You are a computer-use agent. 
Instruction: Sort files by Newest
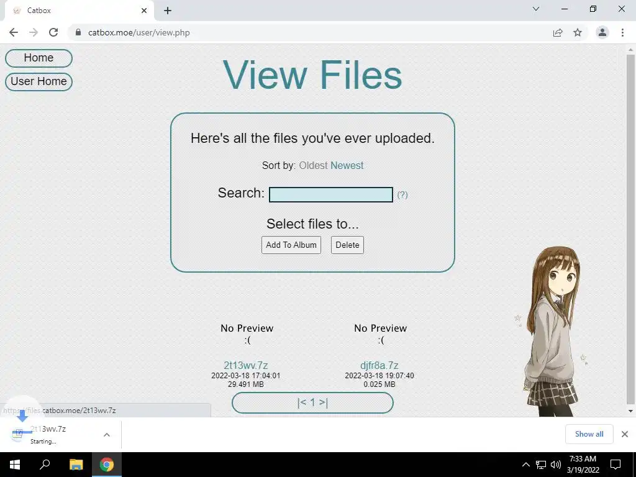[x=347, y=165]
